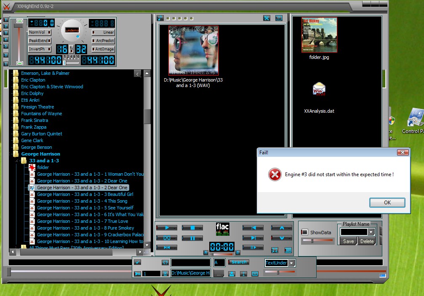Toggle the AntiImage option
424x296 pixels.
tap(103, 49)
